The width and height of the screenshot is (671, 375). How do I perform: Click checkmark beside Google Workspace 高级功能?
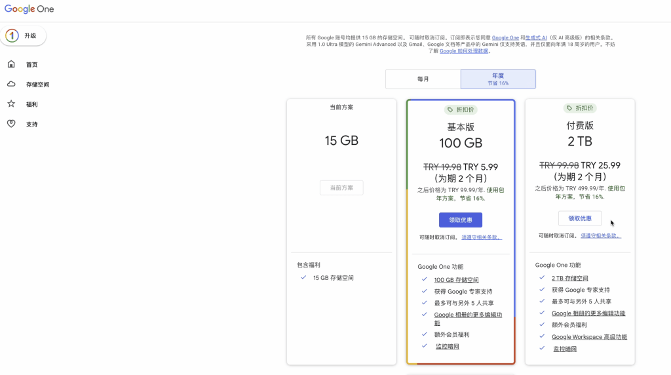[542, 336]
